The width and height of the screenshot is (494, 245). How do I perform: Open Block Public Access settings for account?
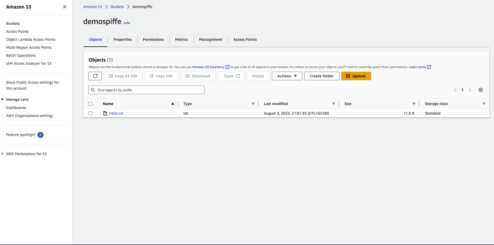coord(33,85)
